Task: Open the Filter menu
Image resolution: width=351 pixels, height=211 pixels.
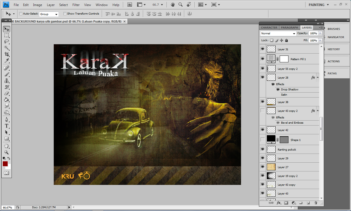Action: click(76, 4)
